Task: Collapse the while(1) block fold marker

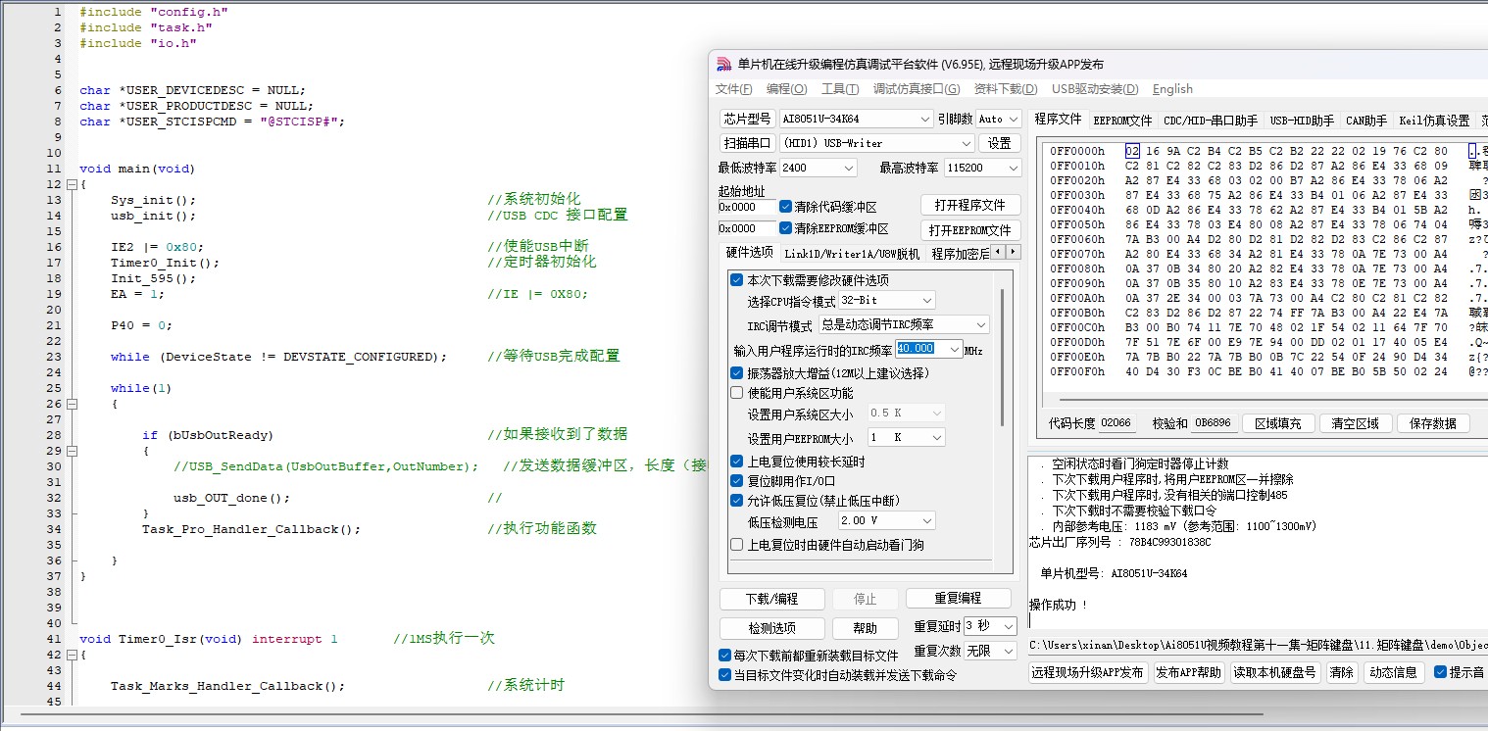Action: pos(71,404)
